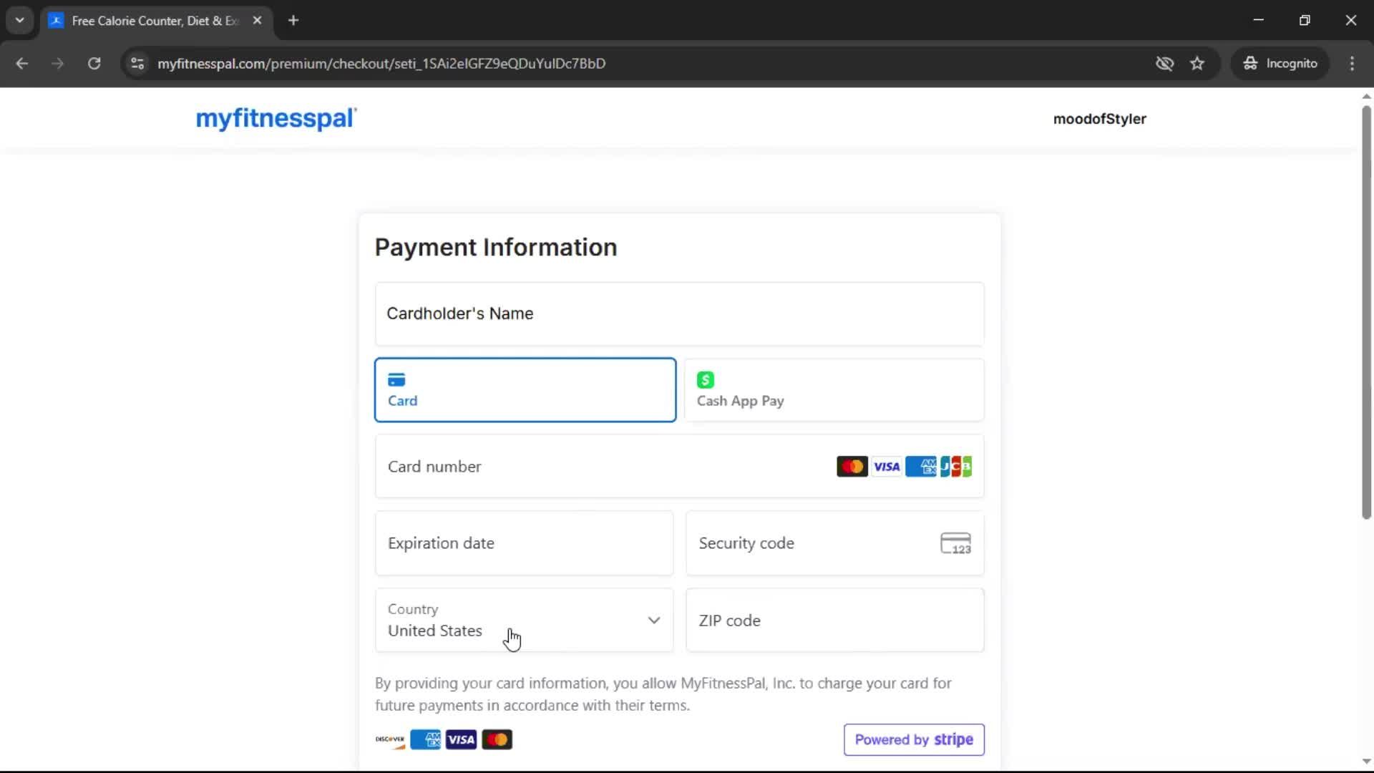Minimize the browser window

coord(1259,20)
